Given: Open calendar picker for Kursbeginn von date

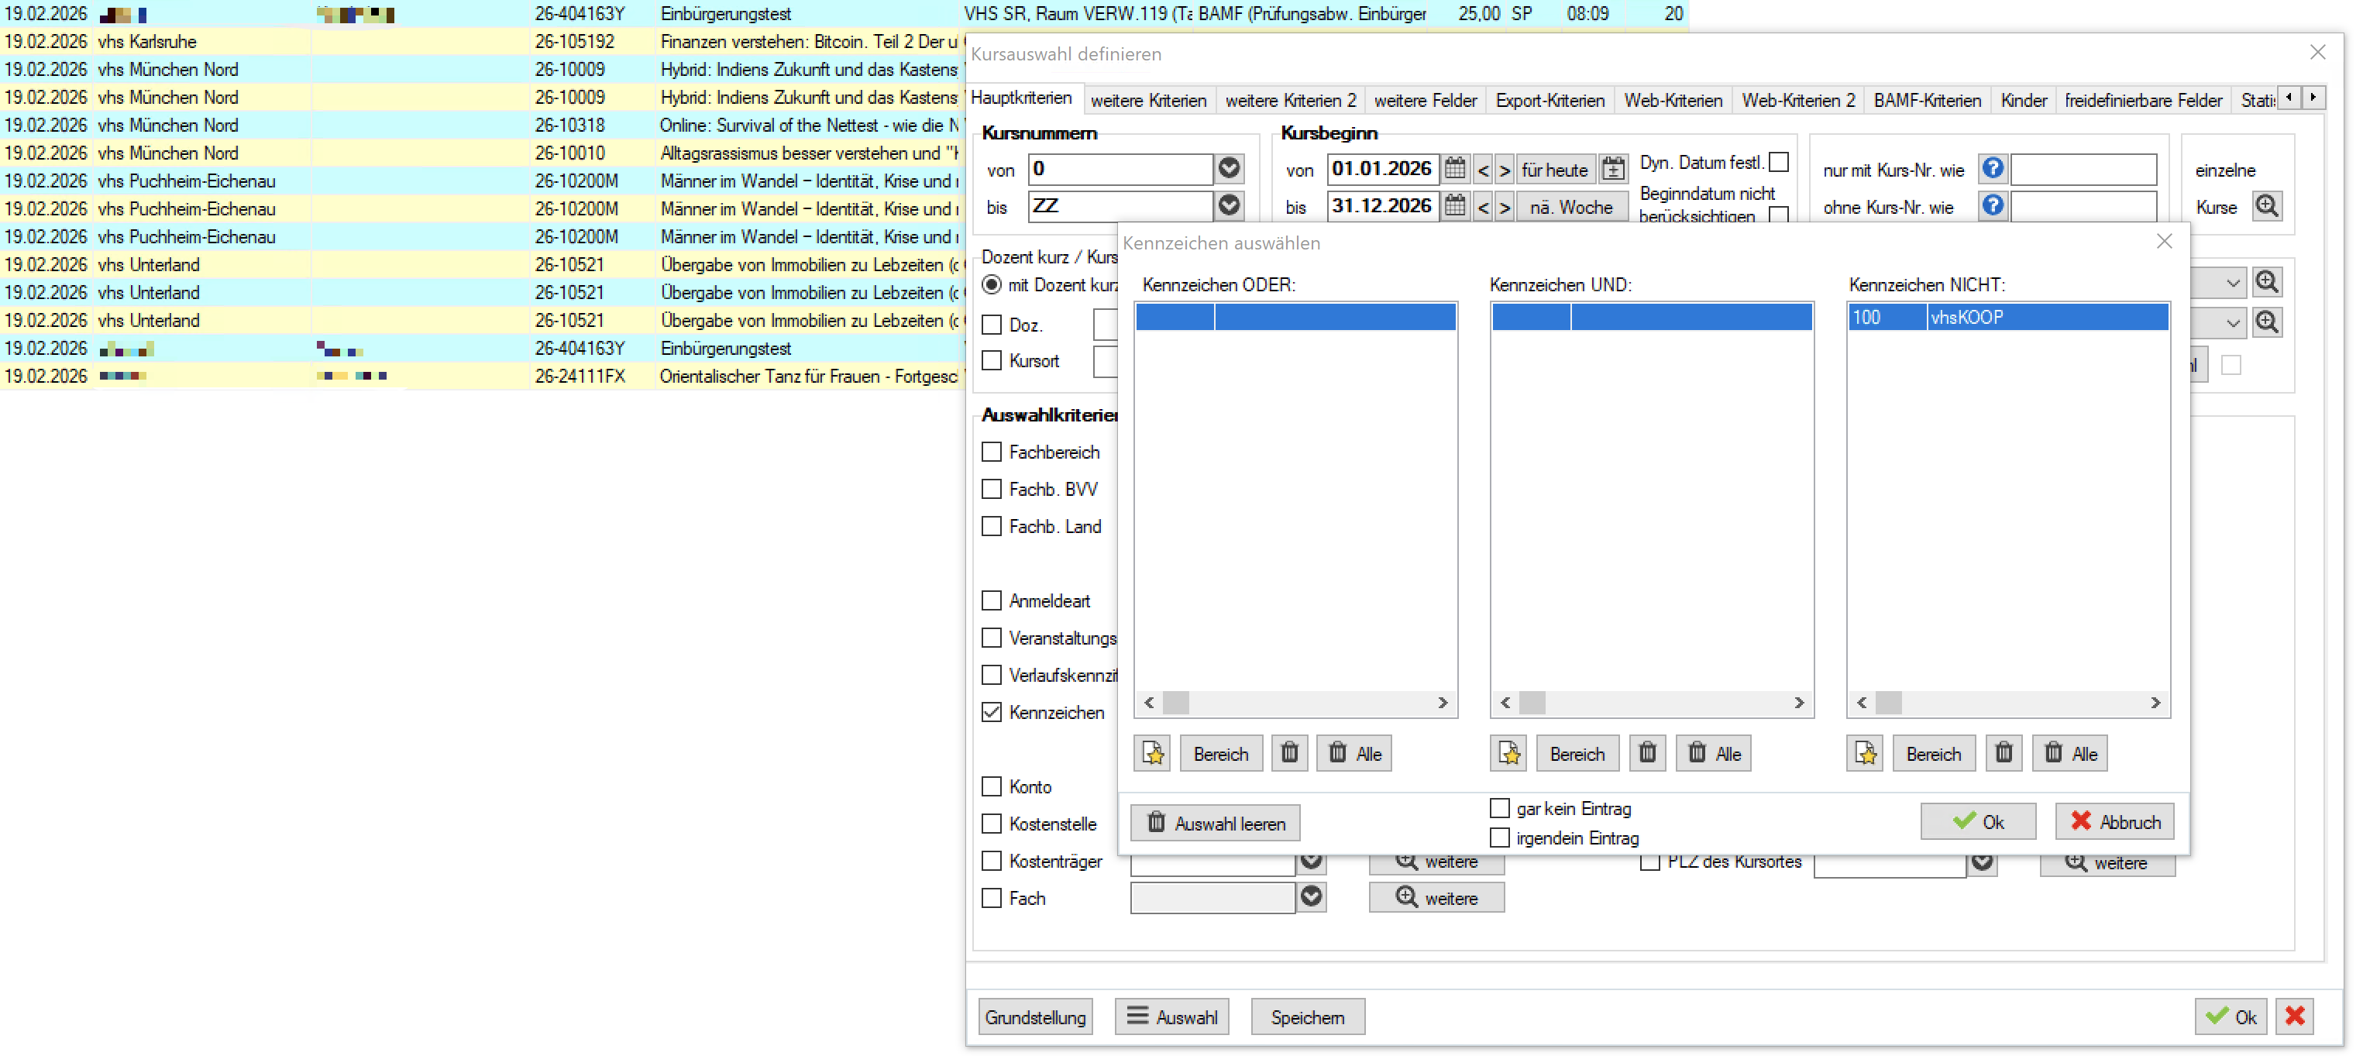Looking at the screenshot, I should (x=1455, y=169).
